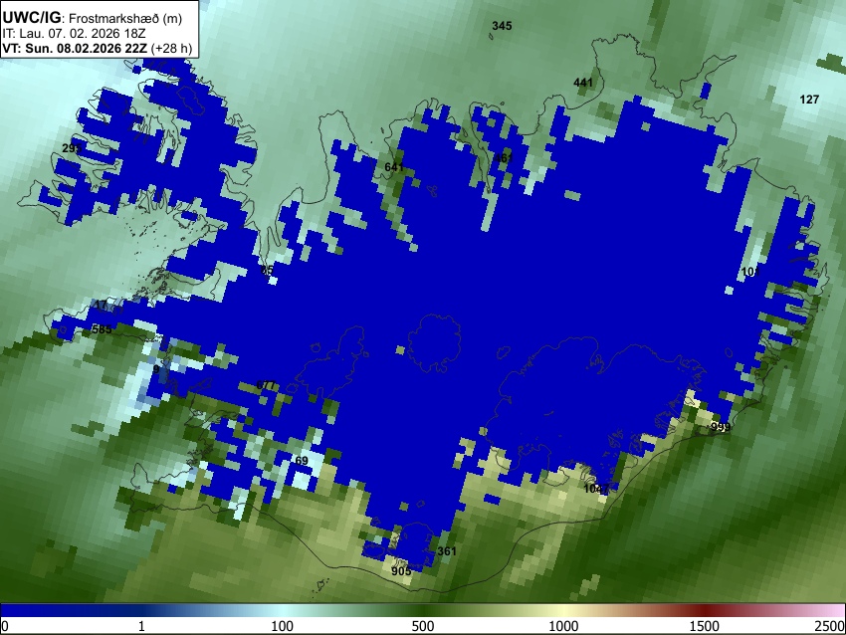Click the map value '905'
Screen dimensions: 846x635
click(x=401, y=571)
